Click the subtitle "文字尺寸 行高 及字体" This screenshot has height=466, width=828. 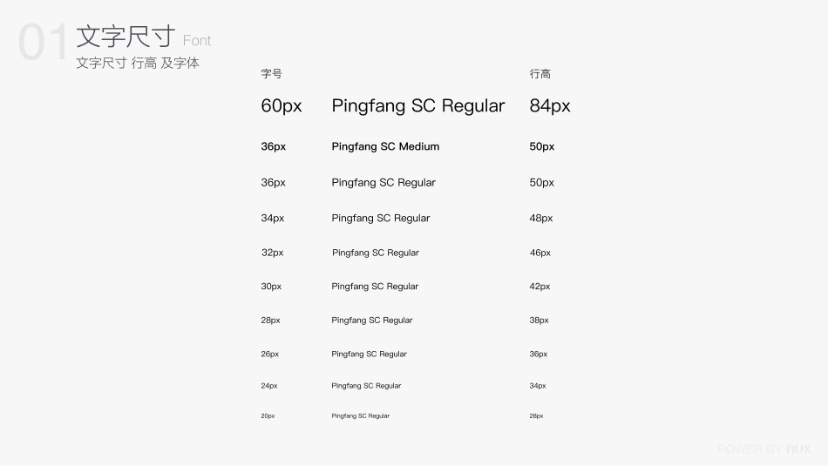(138, 64)
